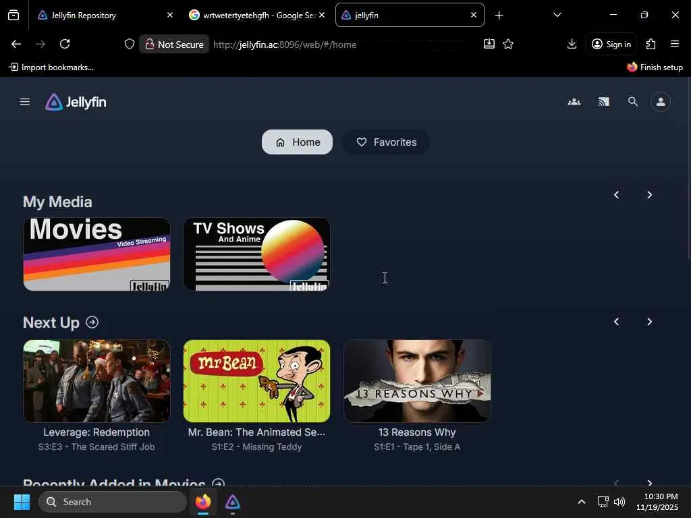
Task: Open the Windows Start menu
Action: point(22,502)
